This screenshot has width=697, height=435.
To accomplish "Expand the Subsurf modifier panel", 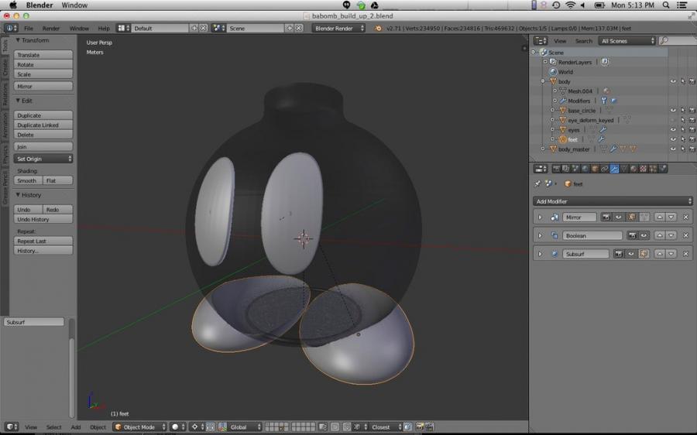I will click(540, 254).
